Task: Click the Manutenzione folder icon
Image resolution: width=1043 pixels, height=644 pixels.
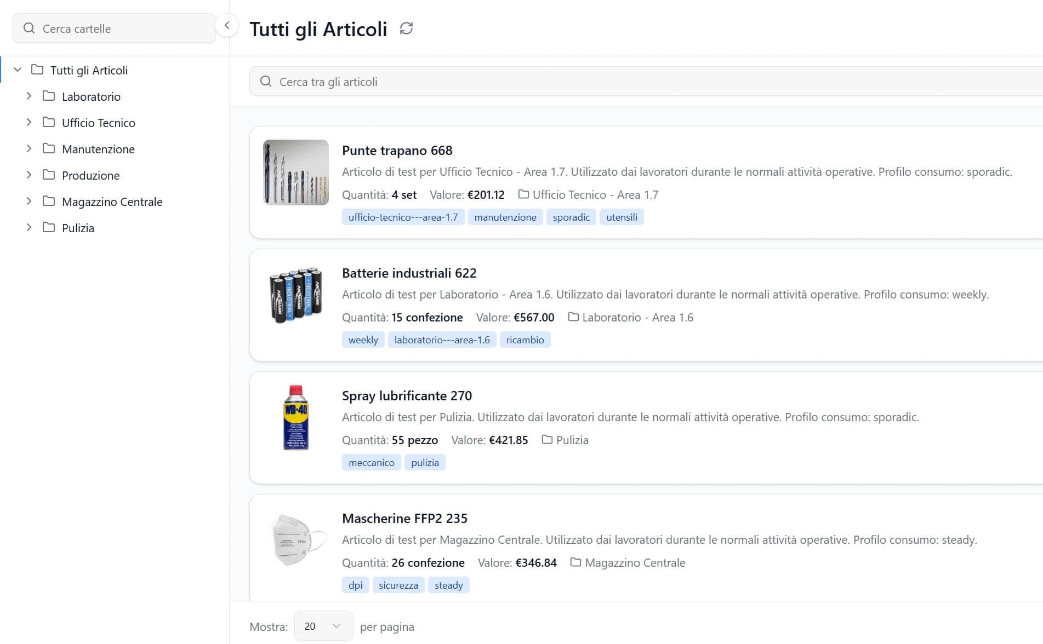Action: point(49,148)
